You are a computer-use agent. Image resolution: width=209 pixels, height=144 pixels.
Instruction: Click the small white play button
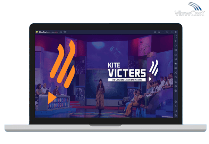pyautogui.click(x=150, y=79)
